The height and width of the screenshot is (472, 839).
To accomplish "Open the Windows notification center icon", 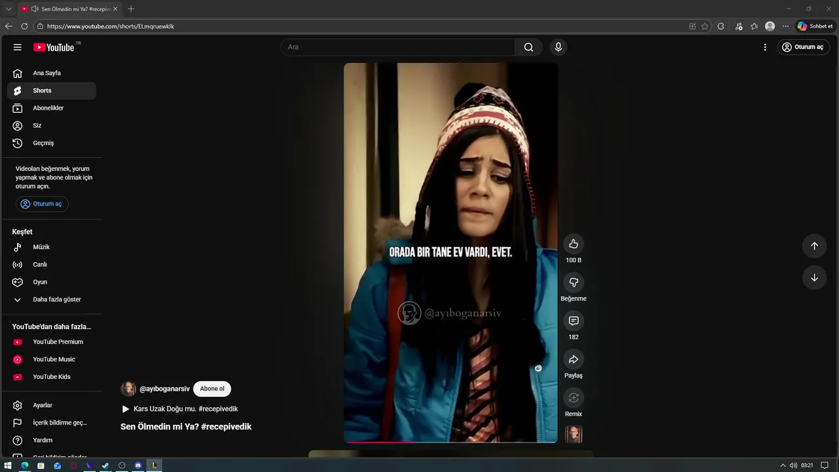I will point(825,465).
